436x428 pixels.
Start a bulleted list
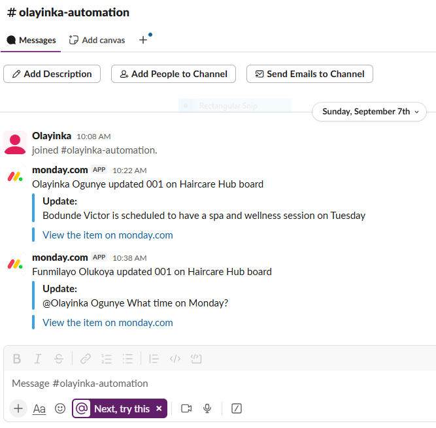coord(127,359)
